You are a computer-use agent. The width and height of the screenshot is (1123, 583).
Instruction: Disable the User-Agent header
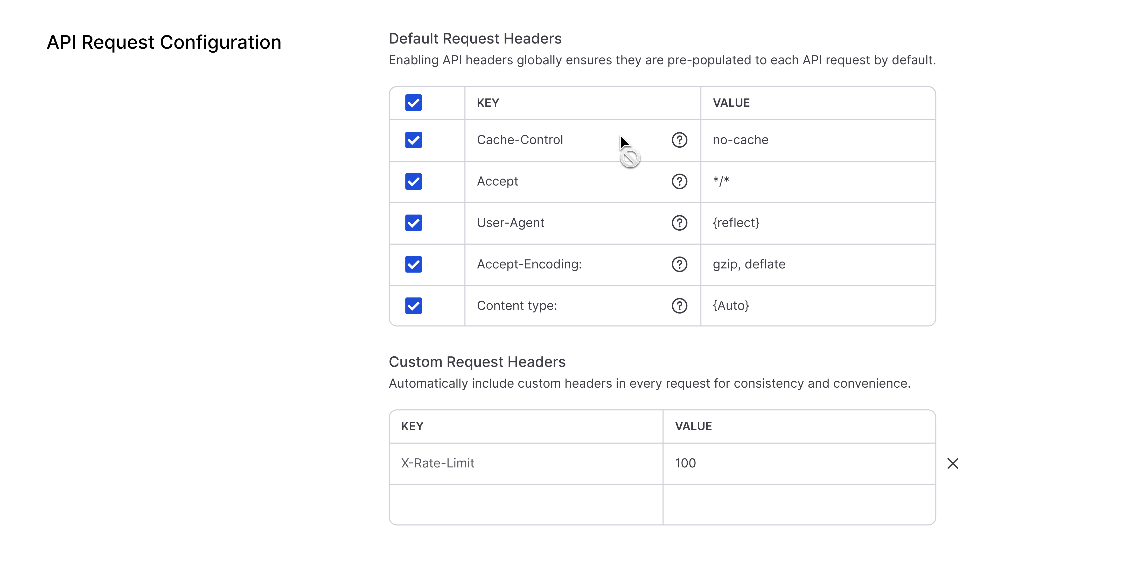pyautogui.click(x=413, y=223)
